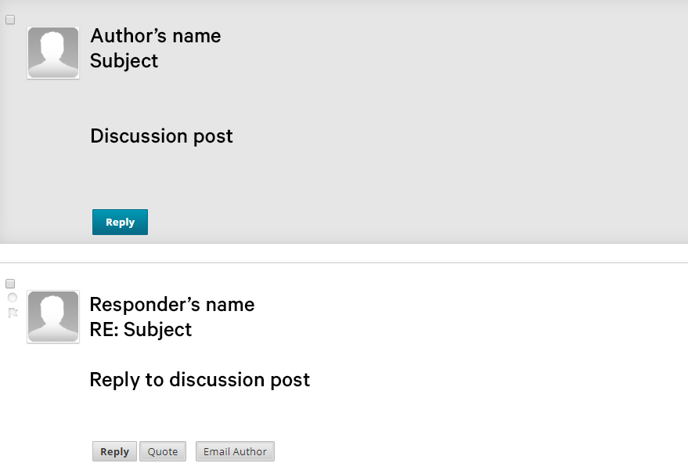Screen dimensions: 688x474
Task: Flag the responder's reply with flag icon
Action: 13,313
